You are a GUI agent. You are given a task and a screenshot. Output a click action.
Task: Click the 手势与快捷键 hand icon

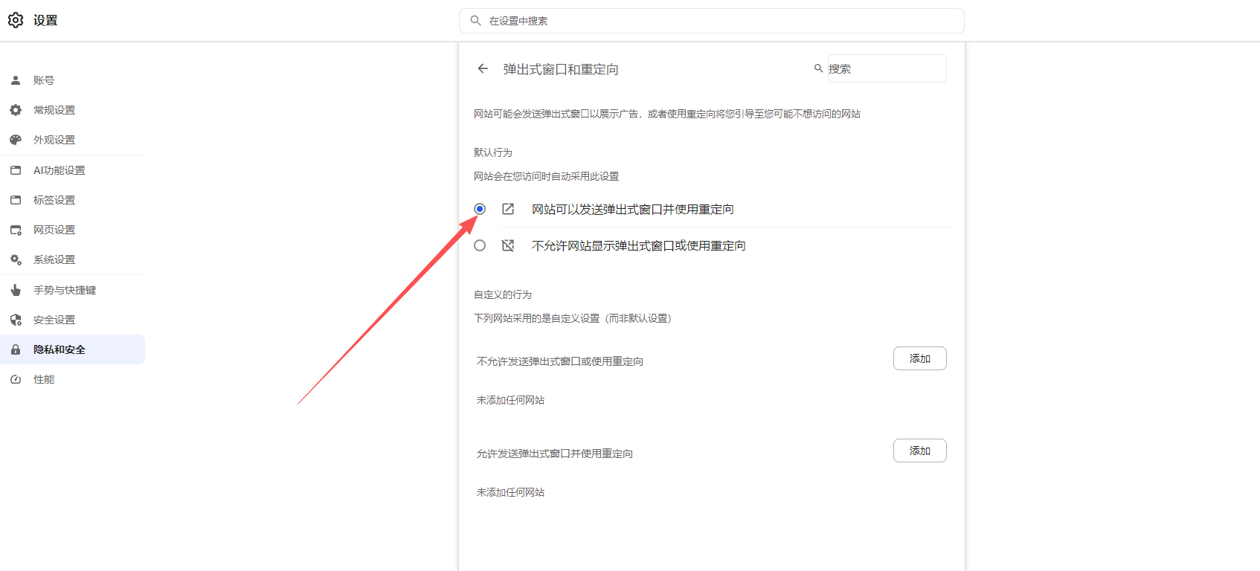point(16,290)
